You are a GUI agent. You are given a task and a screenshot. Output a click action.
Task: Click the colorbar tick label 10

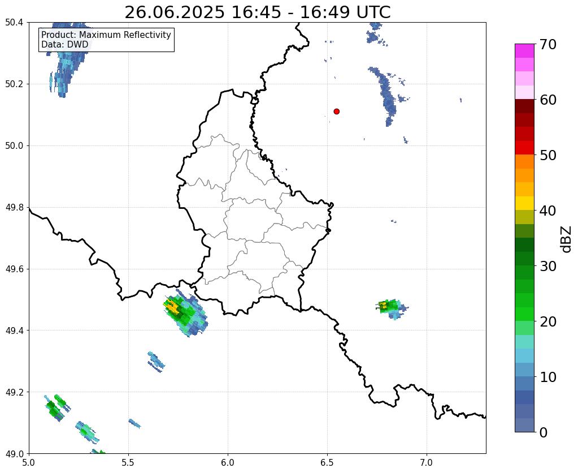548,377
